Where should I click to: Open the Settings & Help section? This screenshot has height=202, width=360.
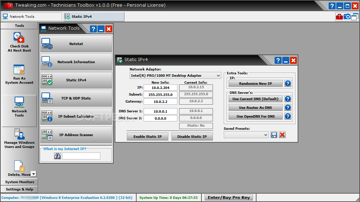pos(19,189)
